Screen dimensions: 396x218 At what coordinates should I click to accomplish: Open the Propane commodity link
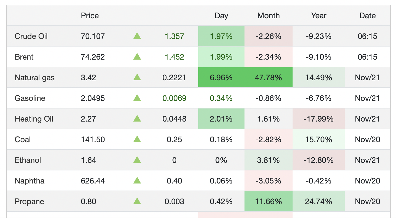[x=29, y=202]
